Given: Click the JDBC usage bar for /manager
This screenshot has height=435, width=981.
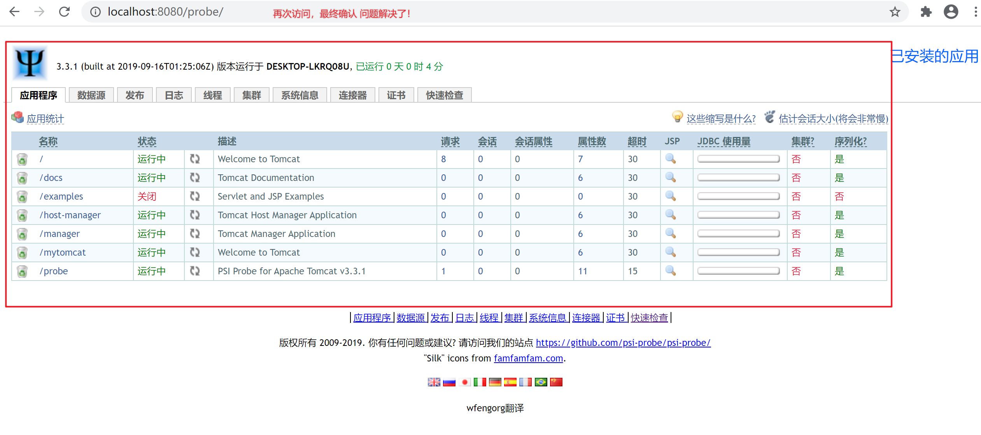Looking at the screenshot, I should click(x=738, y=234).
